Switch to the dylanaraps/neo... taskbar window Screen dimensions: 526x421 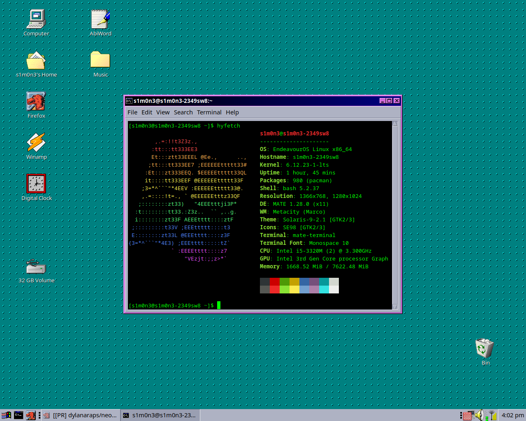81,415
